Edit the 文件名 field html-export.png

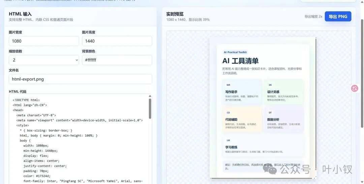80,79
